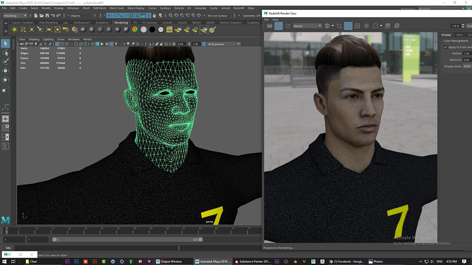This screenshot has width=472, height=265.
Task: Select the Move tool in toolbox
Action: tap(6, 71)
